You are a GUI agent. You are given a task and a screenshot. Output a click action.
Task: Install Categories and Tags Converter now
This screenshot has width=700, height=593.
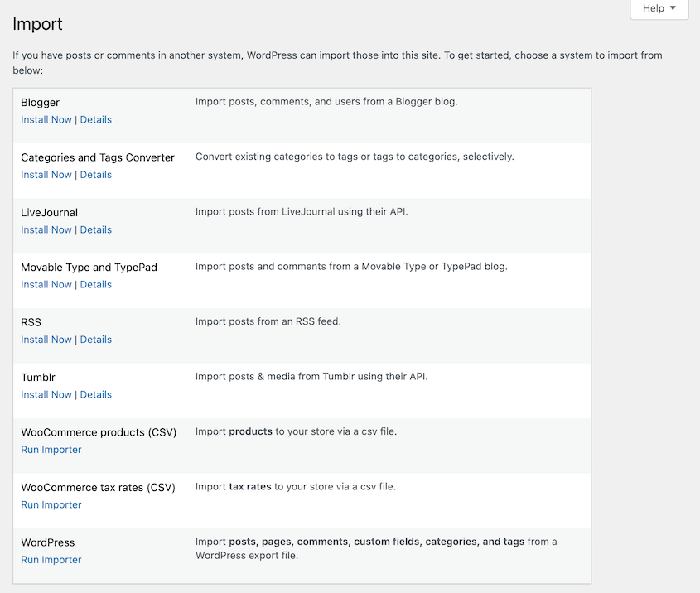[46, 175]
